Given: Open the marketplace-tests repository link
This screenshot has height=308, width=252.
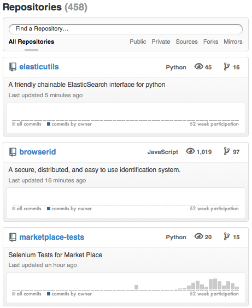Looking at the screenshot, I should point(52,237).
